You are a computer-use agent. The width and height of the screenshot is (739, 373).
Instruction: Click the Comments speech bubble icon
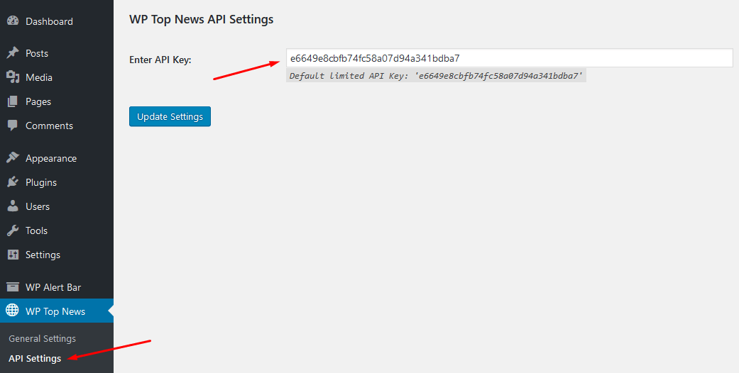(x=13, y=126)
